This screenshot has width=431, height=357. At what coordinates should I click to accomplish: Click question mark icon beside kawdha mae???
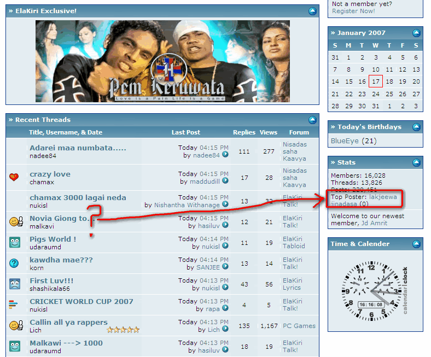(14, 264)
